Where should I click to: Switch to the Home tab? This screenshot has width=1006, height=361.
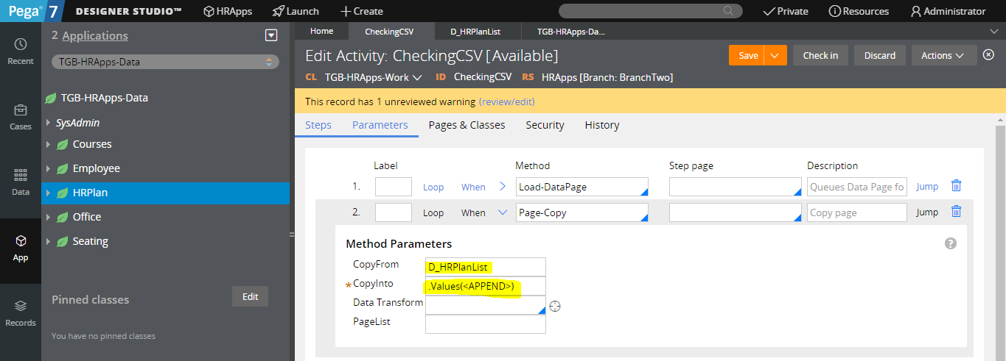321,31
